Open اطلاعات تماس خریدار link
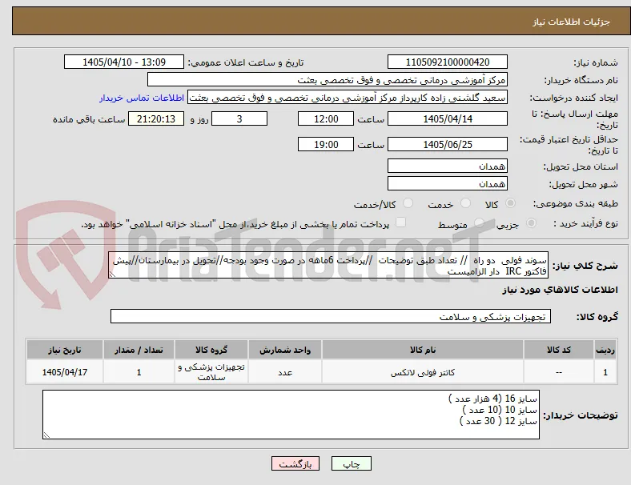 tap(142, 98)
